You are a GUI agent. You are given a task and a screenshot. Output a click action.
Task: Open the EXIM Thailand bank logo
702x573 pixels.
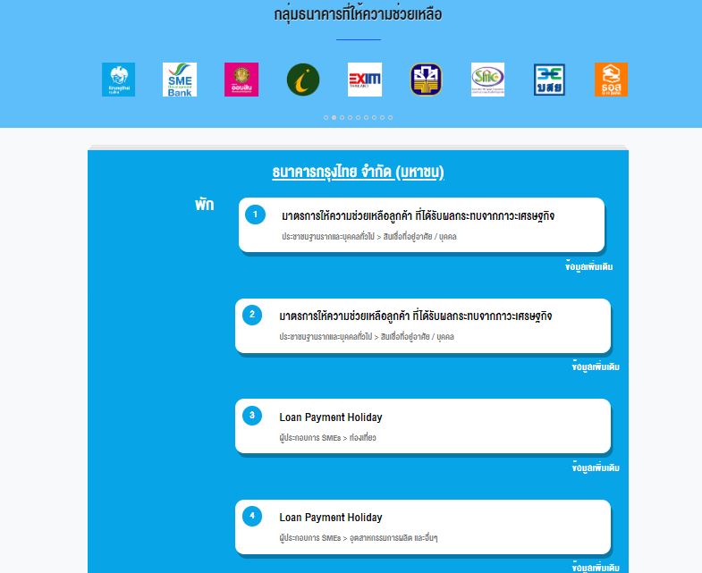pyautogui.click(x=365, y=80)
